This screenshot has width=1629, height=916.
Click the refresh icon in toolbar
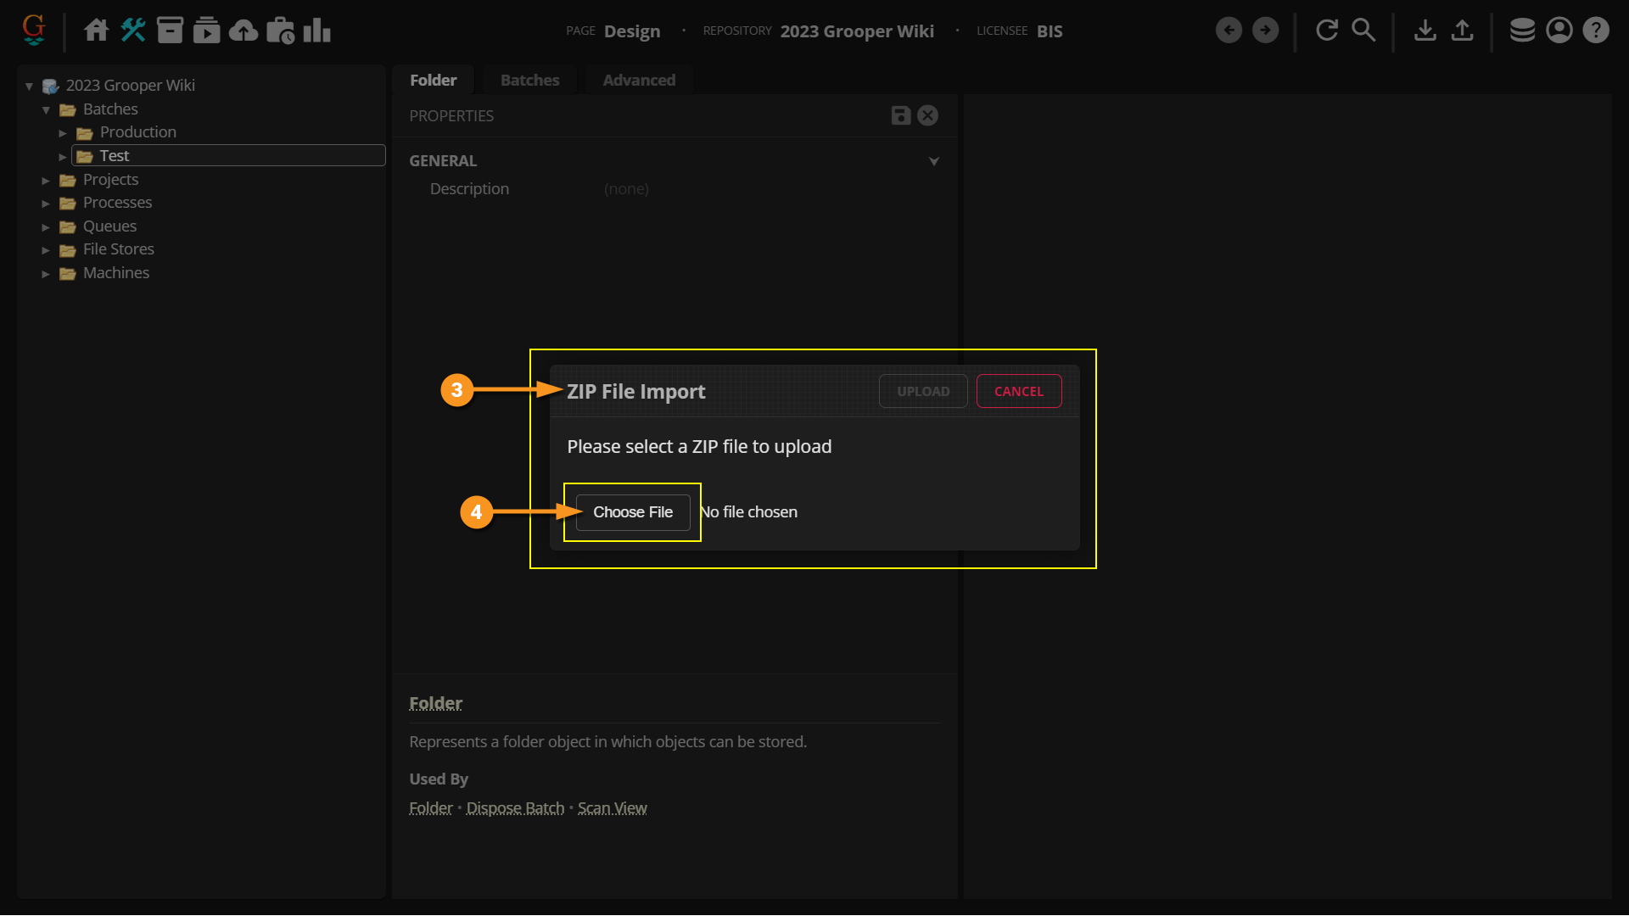coord(1326,31)
